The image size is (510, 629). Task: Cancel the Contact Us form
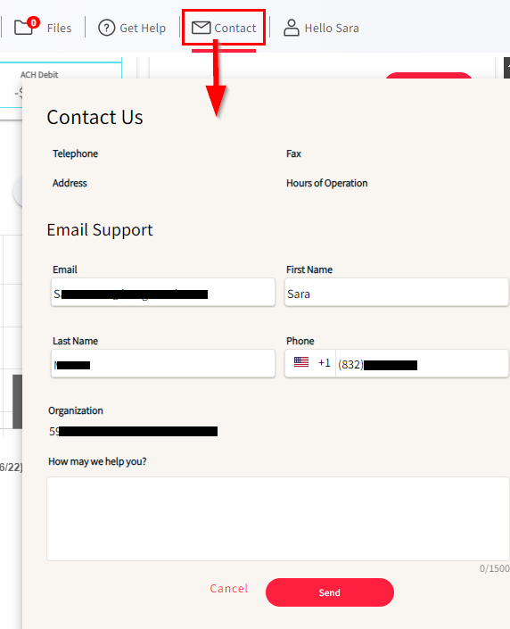coord(229,589)
